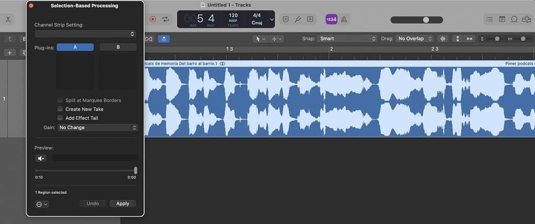Enable Solo mode
The height and width of the screenshot is (224, 535).
coord(310,19)
